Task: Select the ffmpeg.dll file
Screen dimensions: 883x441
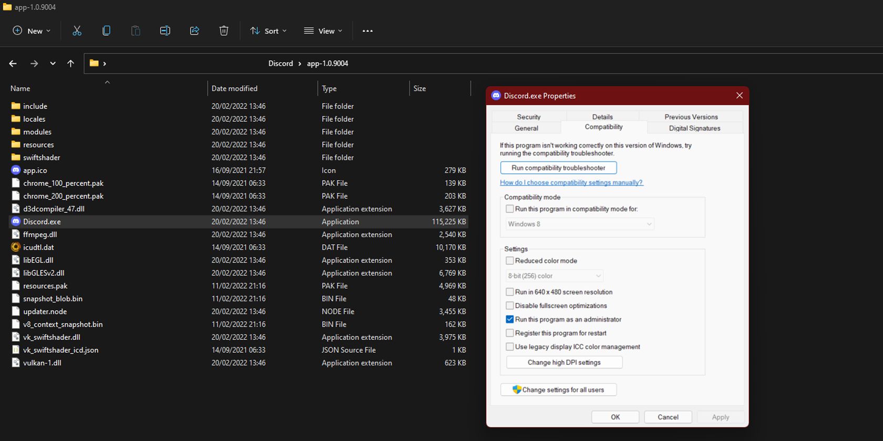Action: 40,235
